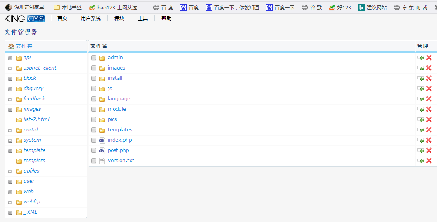This screenshot has height=222, width=437.
Task: Click the KingCMS logo
Action: point(24,19)
